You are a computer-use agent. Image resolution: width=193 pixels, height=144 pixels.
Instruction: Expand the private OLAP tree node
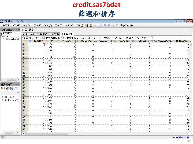pyautogui.click(x=3, y=100)
